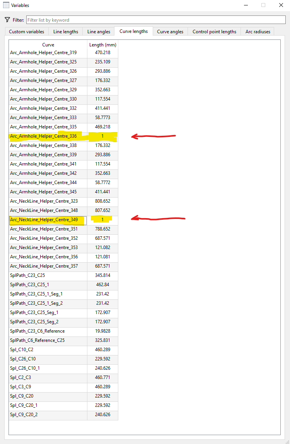Screen dimensions: 290x444
Task: Select row SplPath_C6_Reference_C25
Action: pos(63,340)
